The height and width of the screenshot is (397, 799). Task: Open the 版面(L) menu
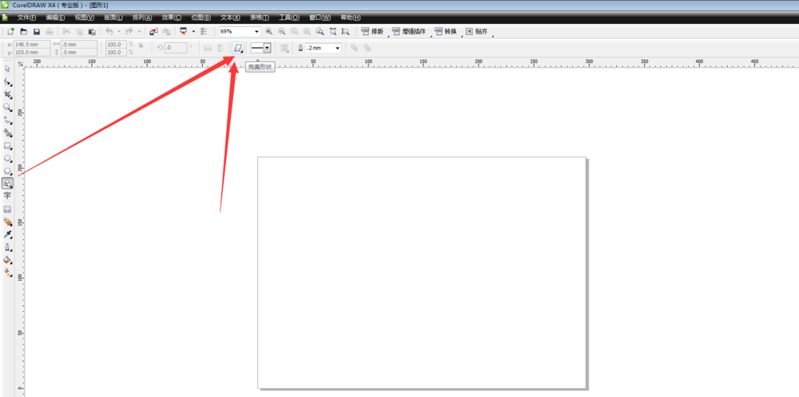[113, 18]
